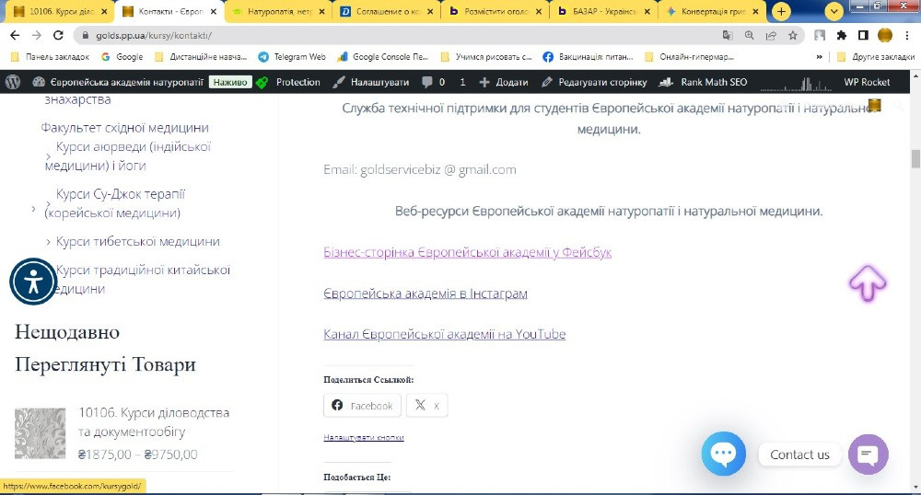Open the Google Console bookmark

coord(383,57)
